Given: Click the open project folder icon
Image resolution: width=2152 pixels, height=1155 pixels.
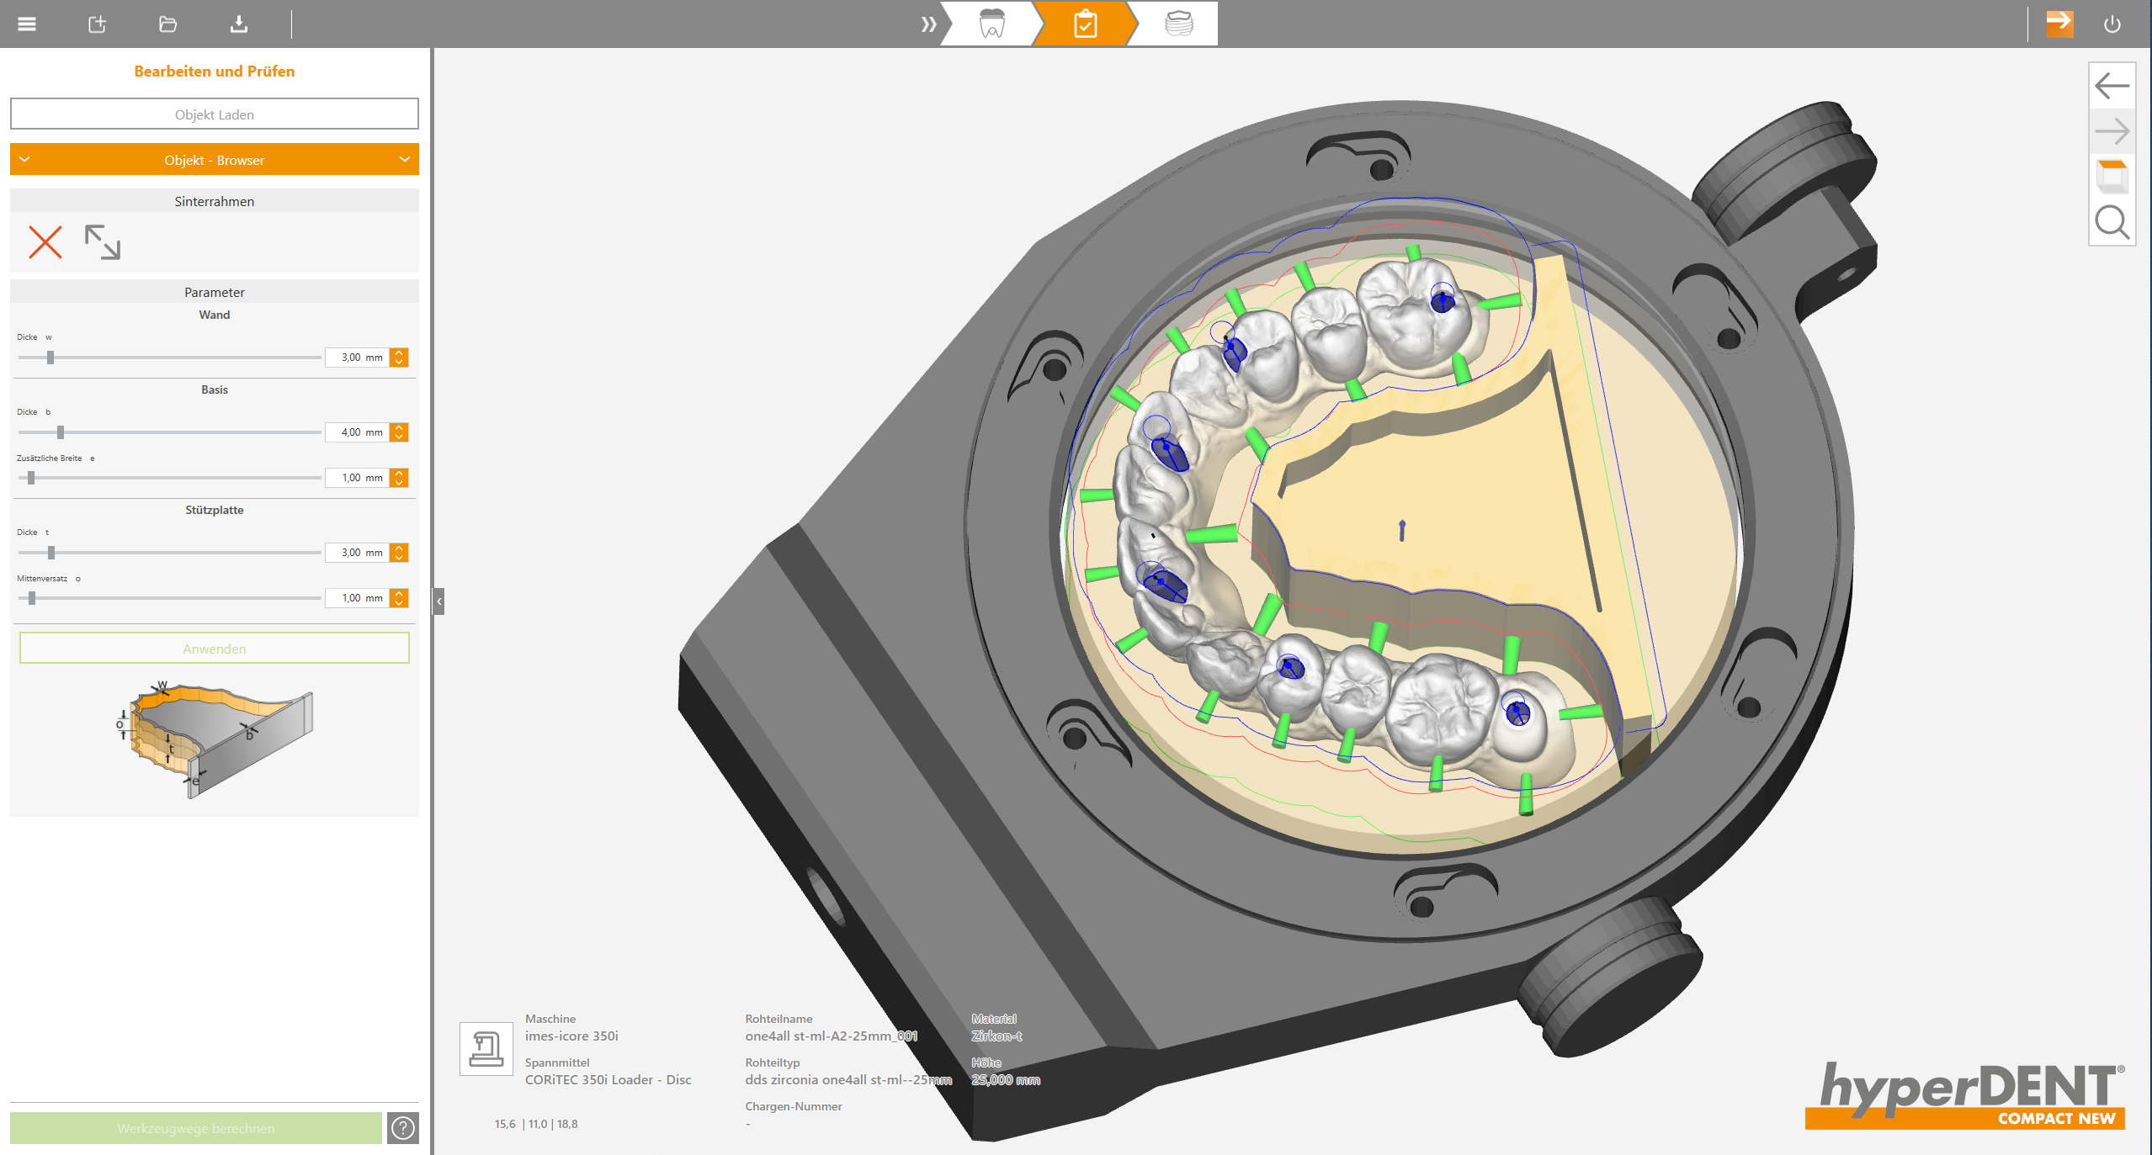Looking at the screenshot, I should [x=167, y=24].
